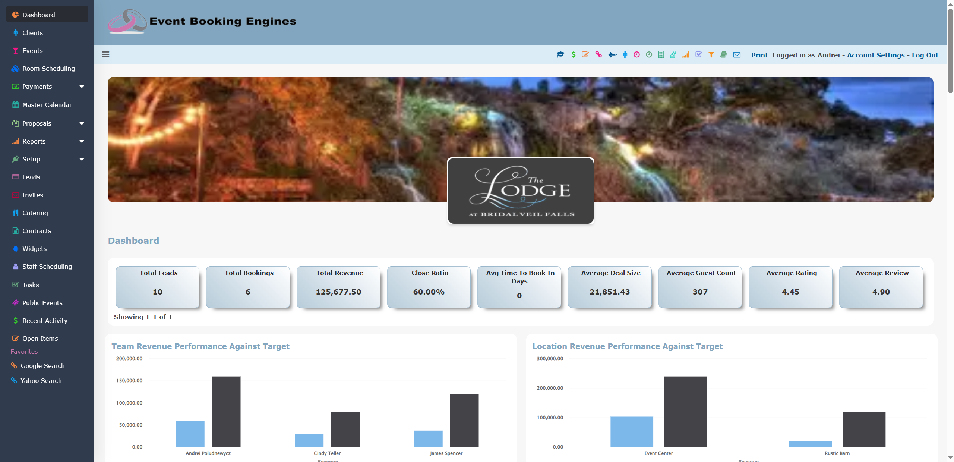Image resolution: width=954 pixels, height=462 pixels.
Task: Click the Avg Time To Book card
Action: (x=519, y=287)
